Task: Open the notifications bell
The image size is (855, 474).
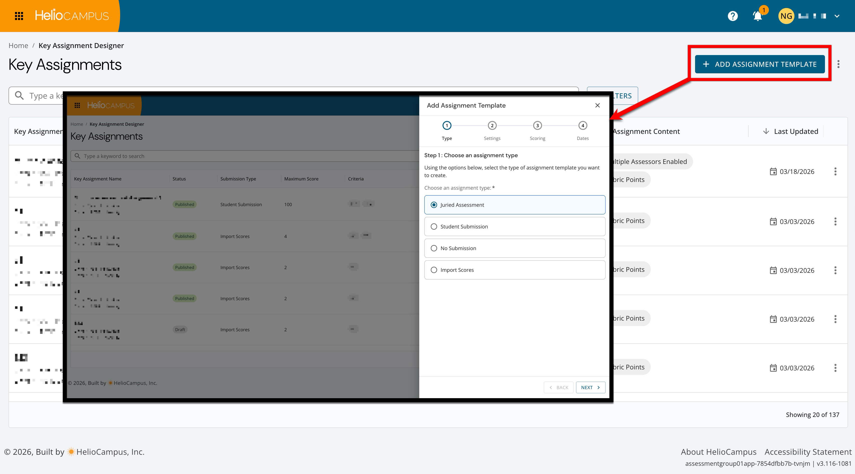Action: coord(757,16)
